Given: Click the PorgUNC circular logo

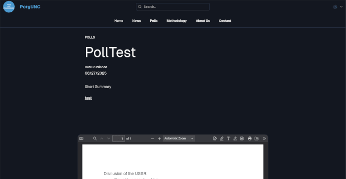Looking at the screenshot, I should point(9,6).
